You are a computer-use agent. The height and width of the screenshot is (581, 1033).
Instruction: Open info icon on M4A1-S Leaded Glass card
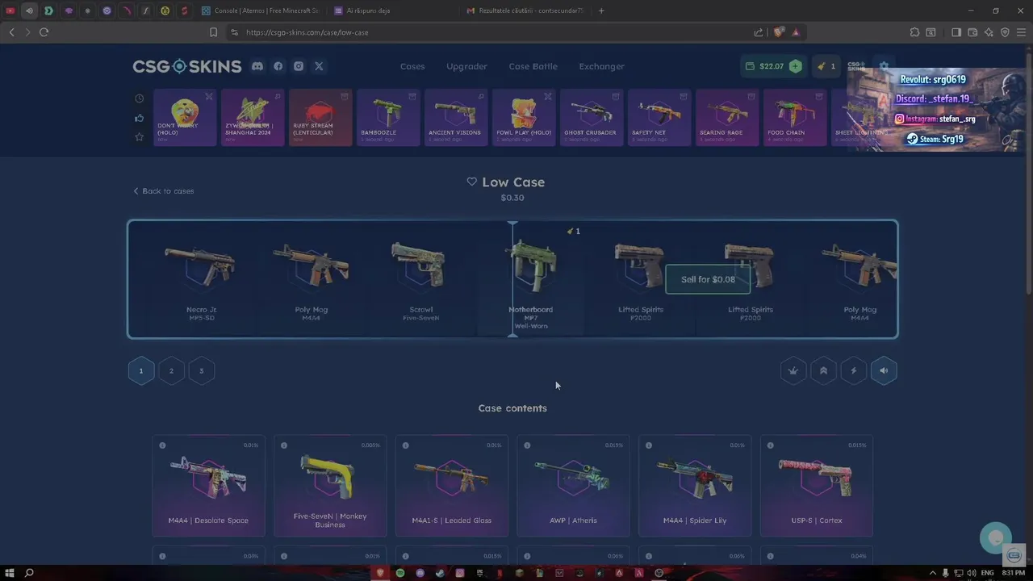coord(406,445)
